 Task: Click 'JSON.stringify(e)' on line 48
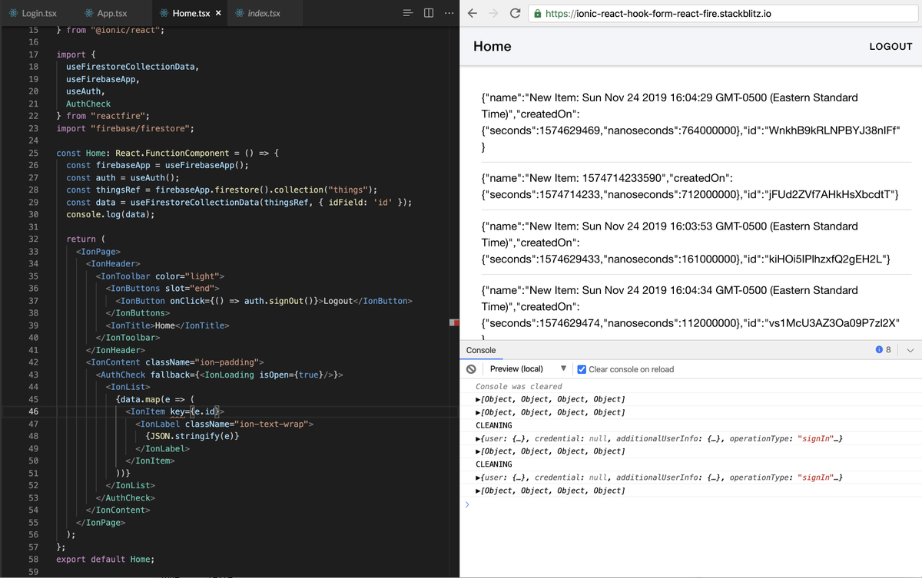(192, 436)
